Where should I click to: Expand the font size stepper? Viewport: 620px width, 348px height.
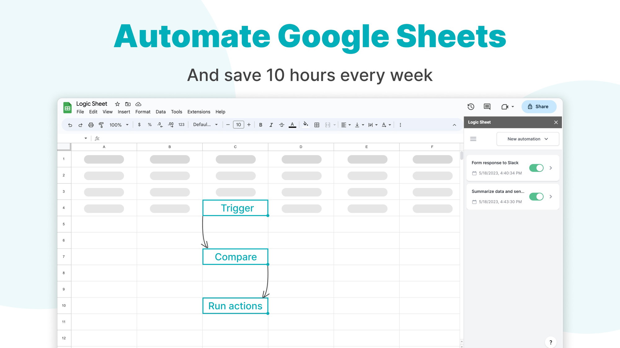pyautogui.click(x=249, y=125)
